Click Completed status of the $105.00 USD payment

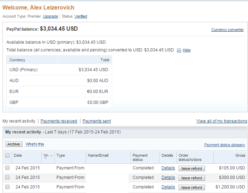pos(143,168)
